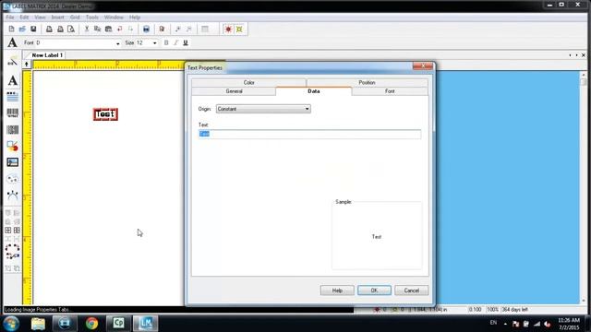Switch to the Position tab
Viewport: 591px width, 332px height.
click(368, 82)
